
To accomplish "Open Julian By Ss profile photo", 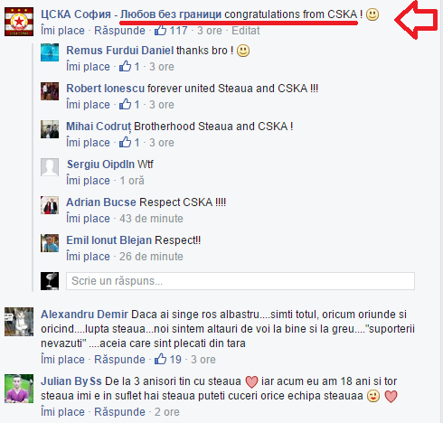I will [19, 389].
